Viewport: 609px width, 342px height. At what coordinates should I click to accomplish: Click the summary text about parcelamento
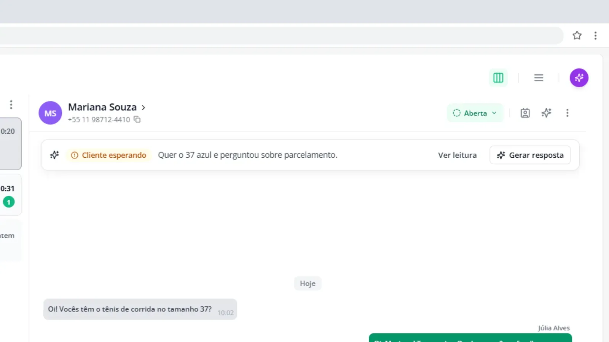pos(247,155)
